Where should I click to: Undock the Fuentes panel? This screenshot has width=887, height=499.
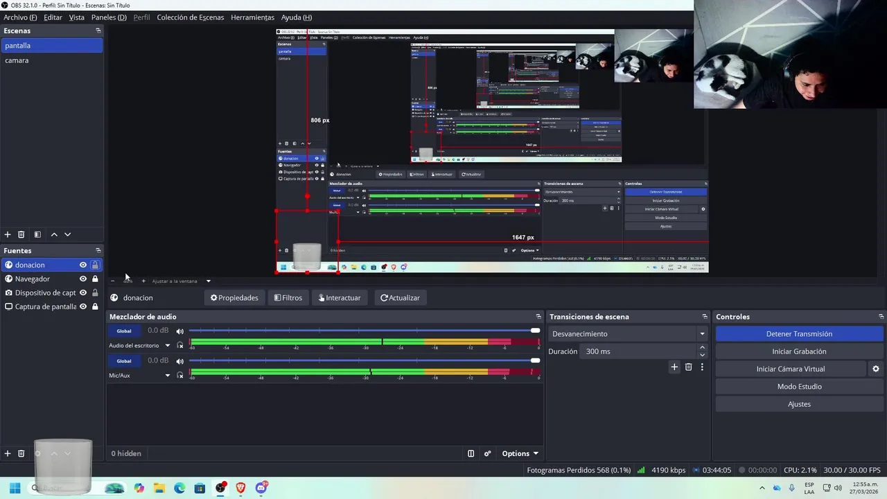click(98, 250)
